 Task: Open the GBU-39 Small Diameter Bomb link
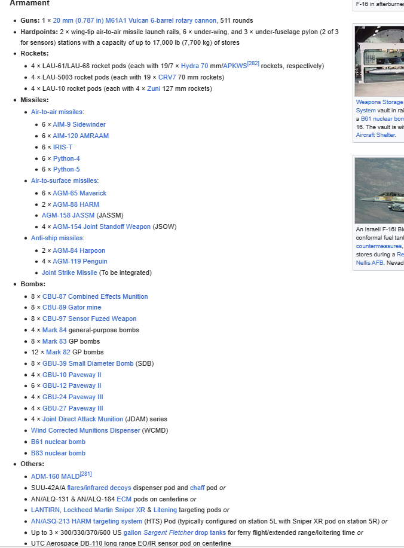pyautogui.click(x=88, y=363)
